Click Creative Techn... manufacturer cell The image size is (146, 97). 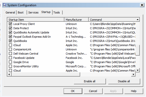[x=76, y=54]
